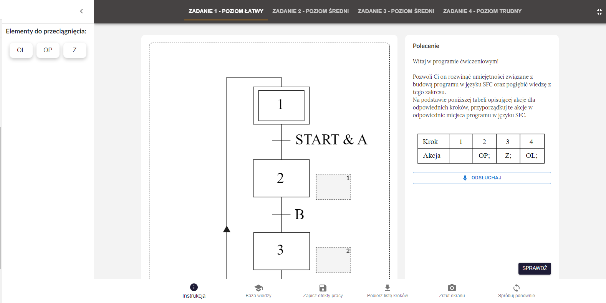Select the Z draggable element

pyautogui.click(x=75, y=50)
